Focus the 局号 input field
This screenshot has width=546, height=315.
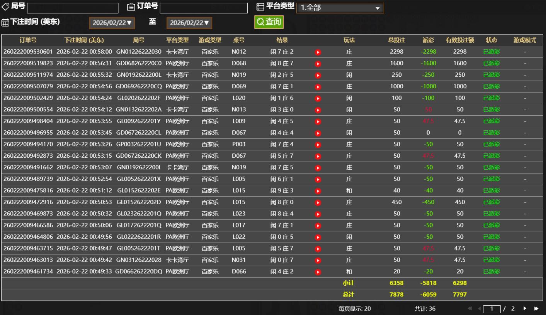(x=73, y=8)
